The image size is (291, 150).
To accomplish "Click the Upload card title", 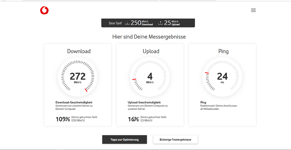I will point(151,51).
